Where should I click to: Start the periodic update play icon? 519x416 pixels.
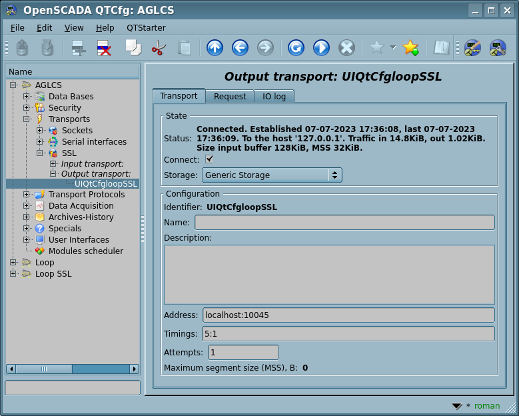pyautogui.click(x=321, y=48)
